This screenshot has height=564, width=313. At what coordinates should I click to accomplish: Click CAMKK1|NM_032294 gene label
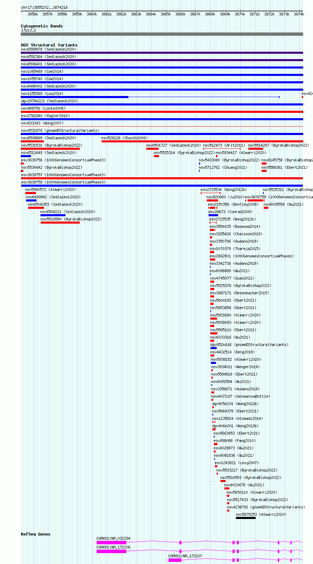(113, 538)
